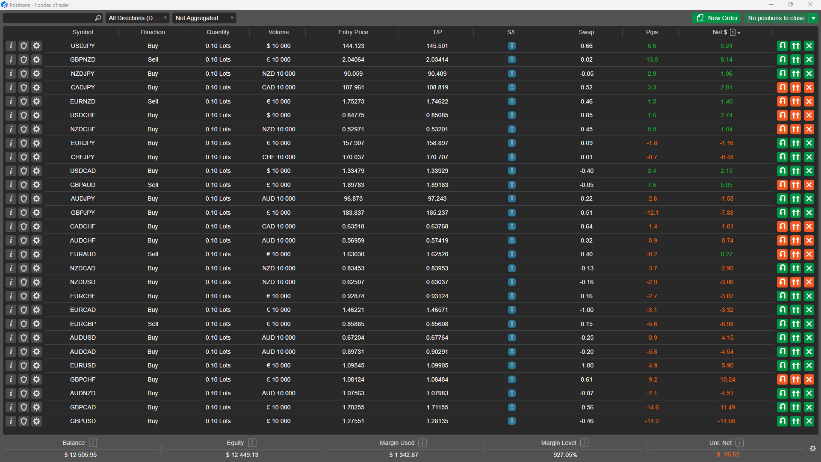
Task: Open the All Directions filter dropdown
Action: [138, 18]
